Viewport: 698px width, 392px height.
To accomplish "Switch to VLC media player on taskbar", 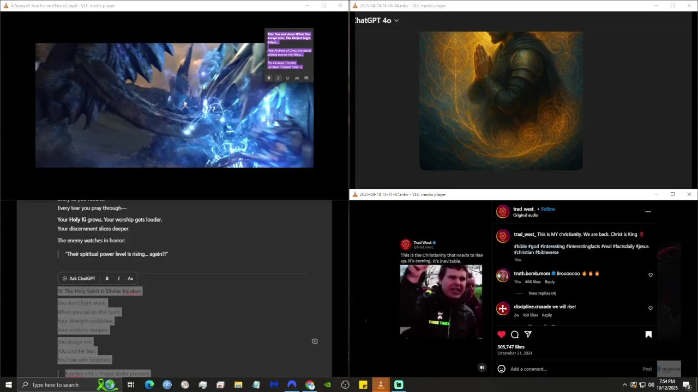I will click(x=381, y=385).
